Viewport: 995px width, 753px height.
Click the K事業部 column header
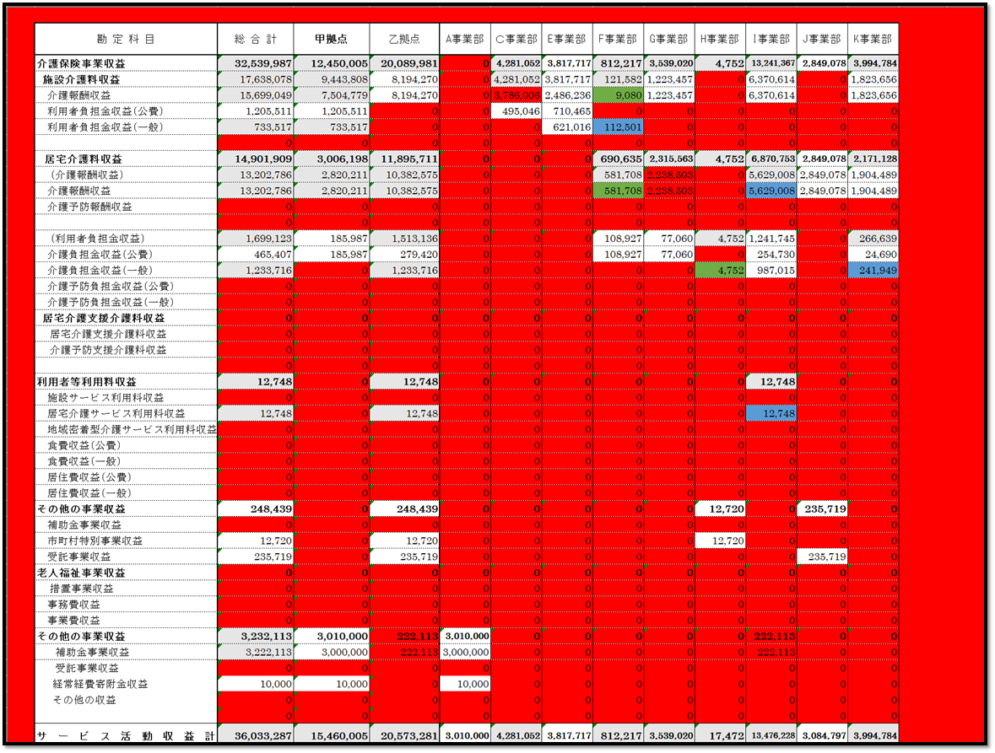coord(873,40)
